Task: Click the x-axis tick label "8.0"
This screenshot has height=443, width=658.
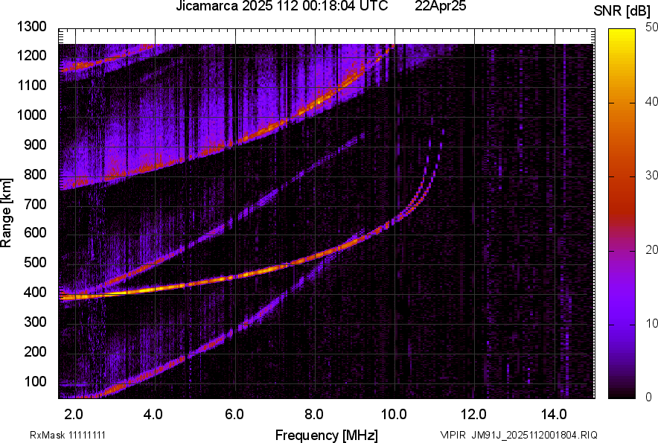Action: pos(314,415)
